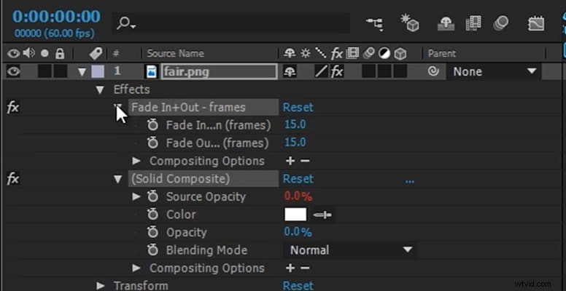
Task: Toggle Effects fx switch on fair.png layer
Action: 337,71
